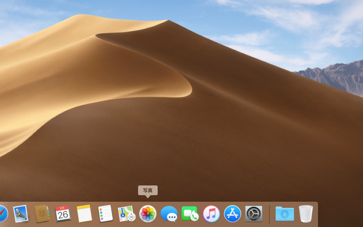The width and height of the screenshot is (363, 227).
Task: Open the Photos app pinwheel icon
Action: pyautogui.click(x=148, y=214)
